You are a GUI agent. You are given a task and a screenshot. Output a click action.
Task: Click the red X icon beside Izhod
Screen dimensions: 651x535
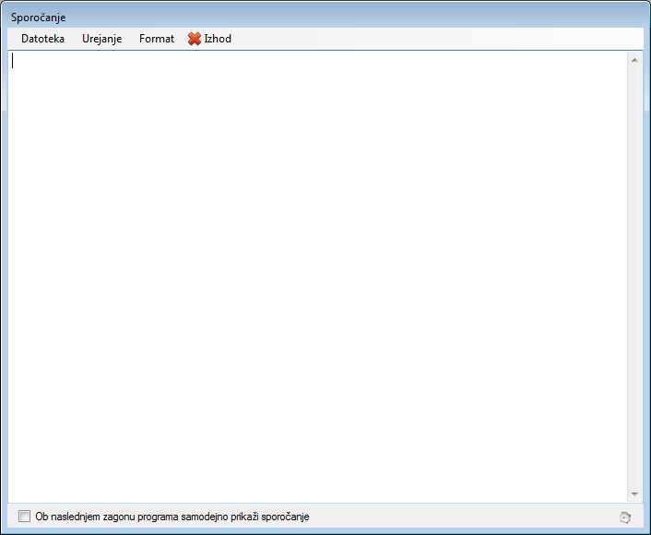click(x=195, y=39)
